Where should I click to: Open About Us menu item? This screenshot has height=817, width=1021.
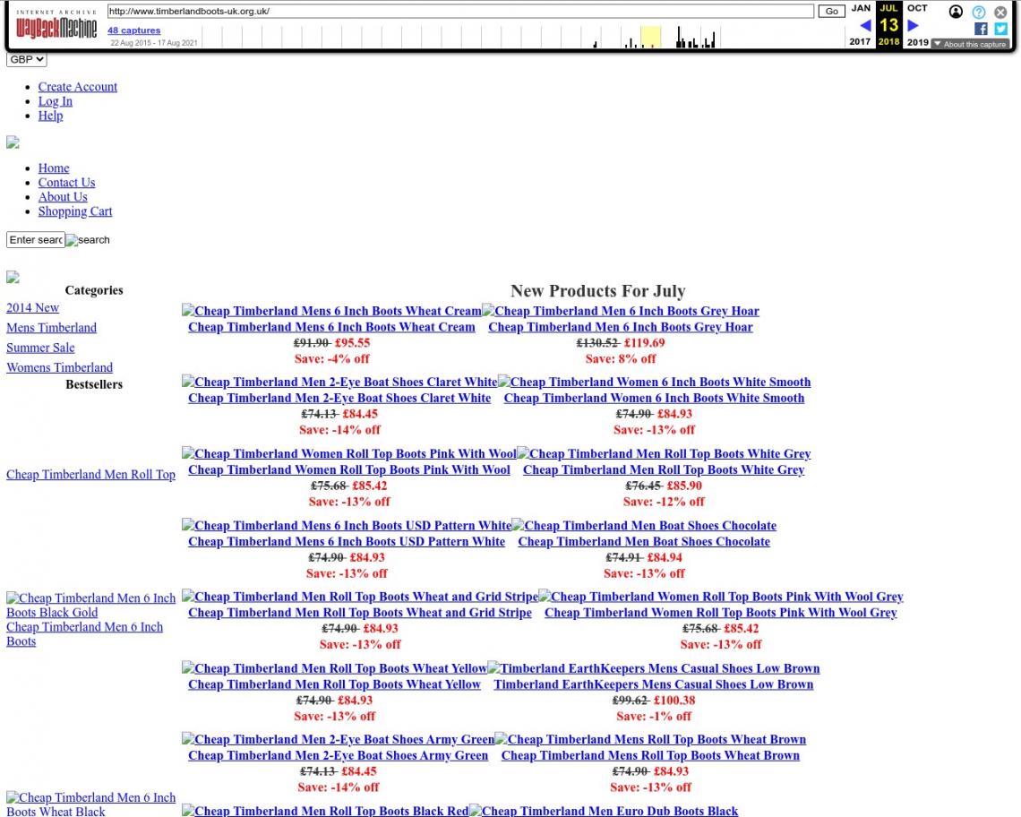[63, 197]
